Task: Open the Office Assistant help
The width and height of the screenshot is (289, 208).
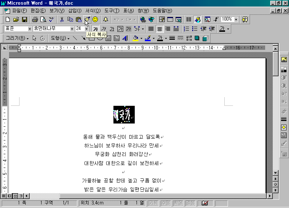Action: (245, 19)
